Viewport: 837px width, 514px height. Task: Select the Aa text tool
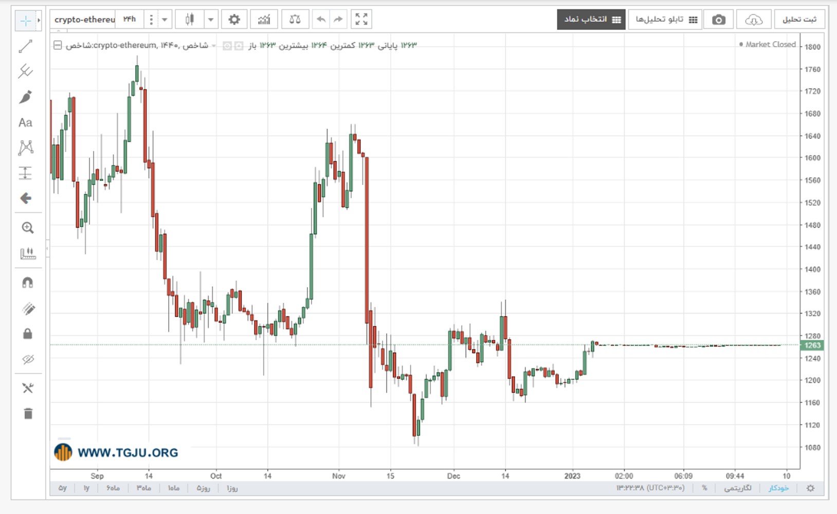tap(25, 122)
